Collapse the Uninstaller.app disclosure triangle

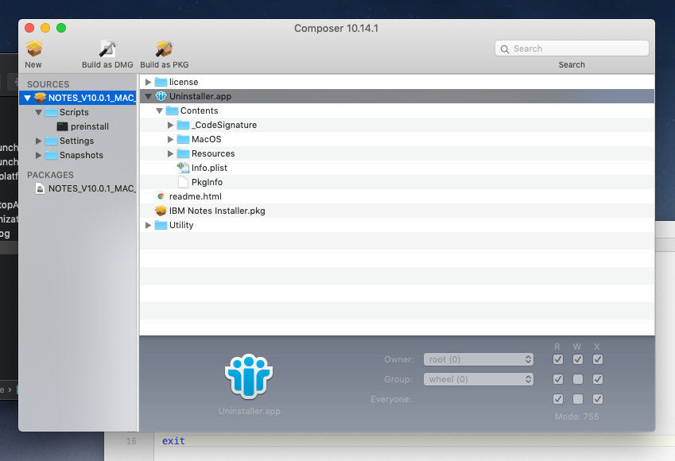click(148, 96)
